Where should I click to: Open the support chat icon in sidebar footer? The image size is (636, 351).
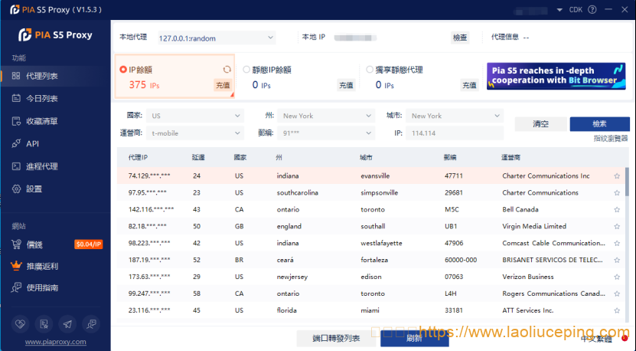pos(91,323)
